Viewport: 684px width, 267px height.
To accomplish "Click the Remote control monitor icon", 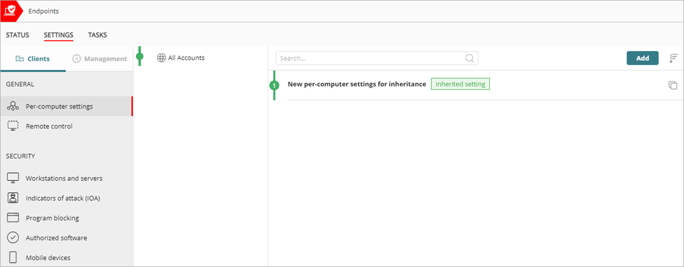I will 13,126.
